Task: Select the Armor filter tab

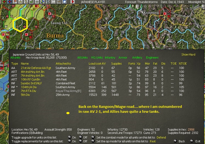Action: tap(123, 57)
